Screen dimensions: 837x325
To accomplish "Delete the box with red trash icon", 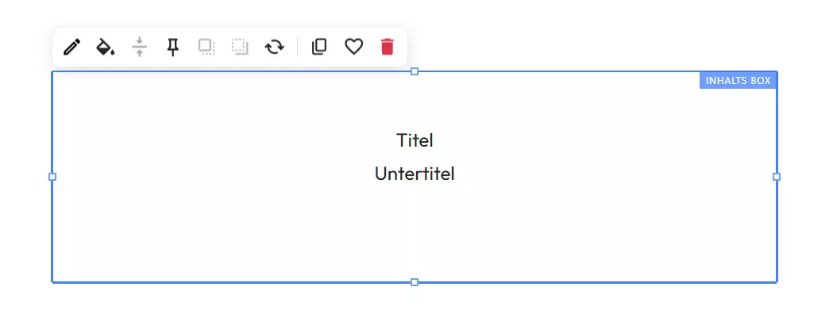I will point(387,48).
